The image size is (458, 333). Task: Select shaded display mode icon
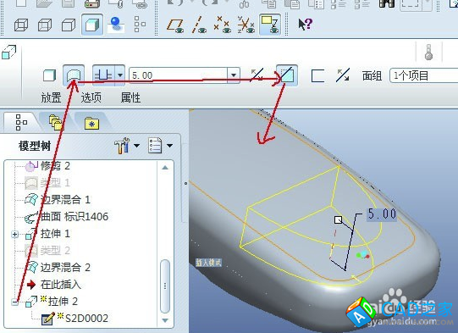point(92,25)
